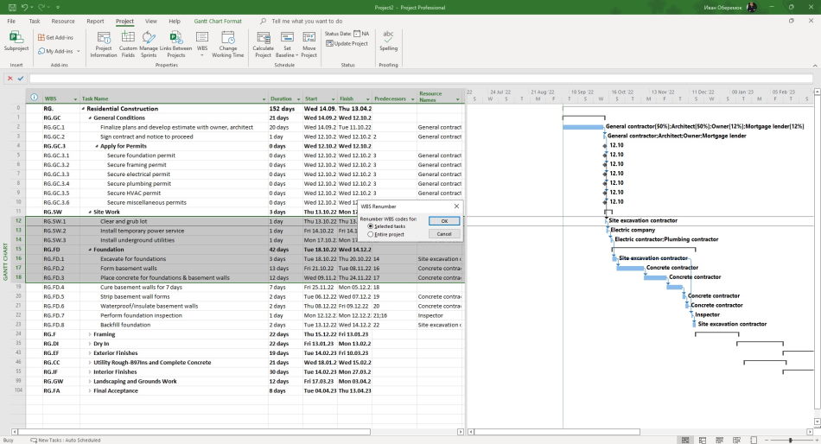Screen dimensions: 821x444
Task: Open the Move Project tool
Action: (x=309, y=44)
